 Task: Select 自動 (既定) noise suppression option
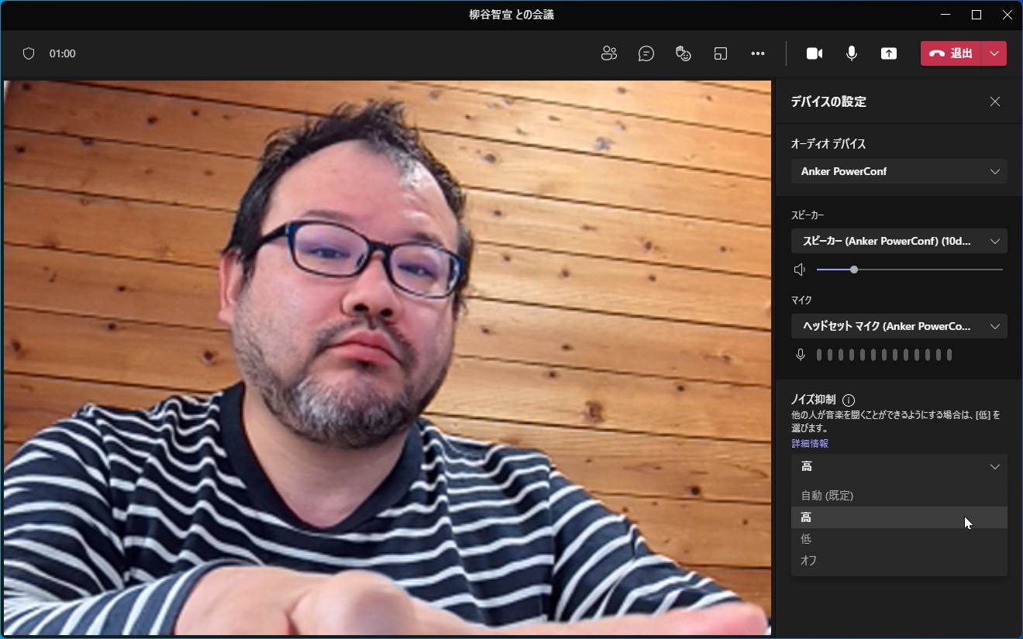tap(899, 496)
